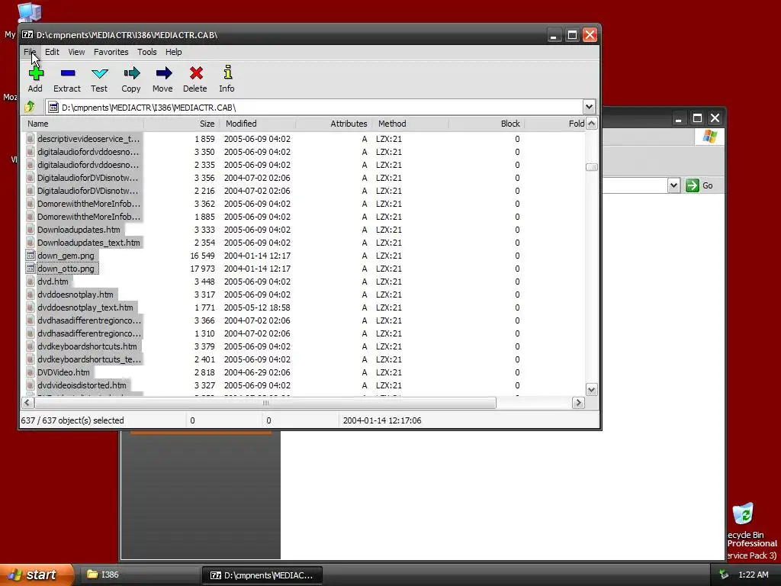Viewport: 781px width, 586px height.
Task: Click Go arrow in background window
Action: (693, 185)
